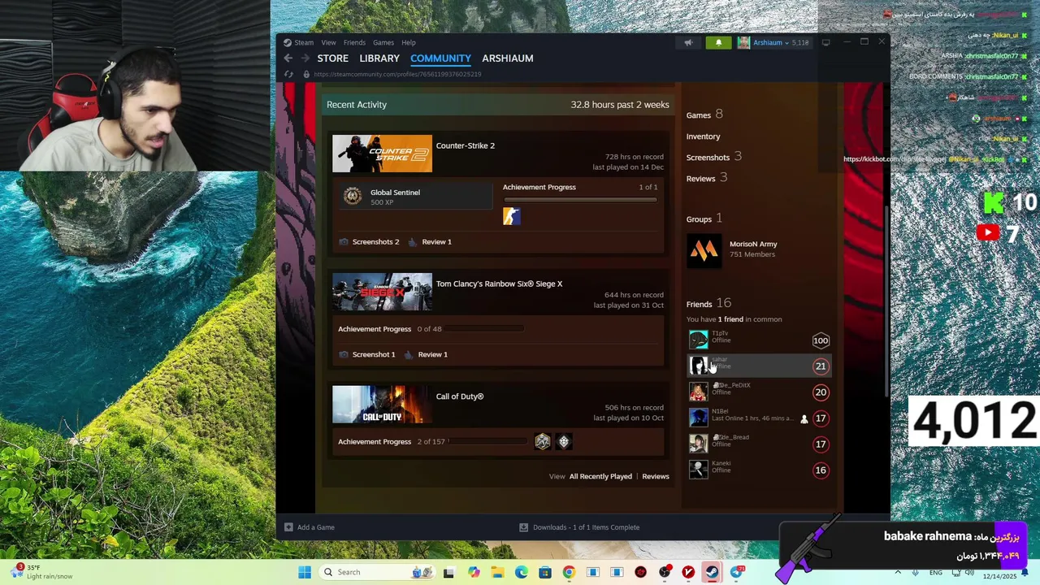Open Downloads status in Steam footer
This screenshot has height=585, width=1040.
tap(579, 527)
